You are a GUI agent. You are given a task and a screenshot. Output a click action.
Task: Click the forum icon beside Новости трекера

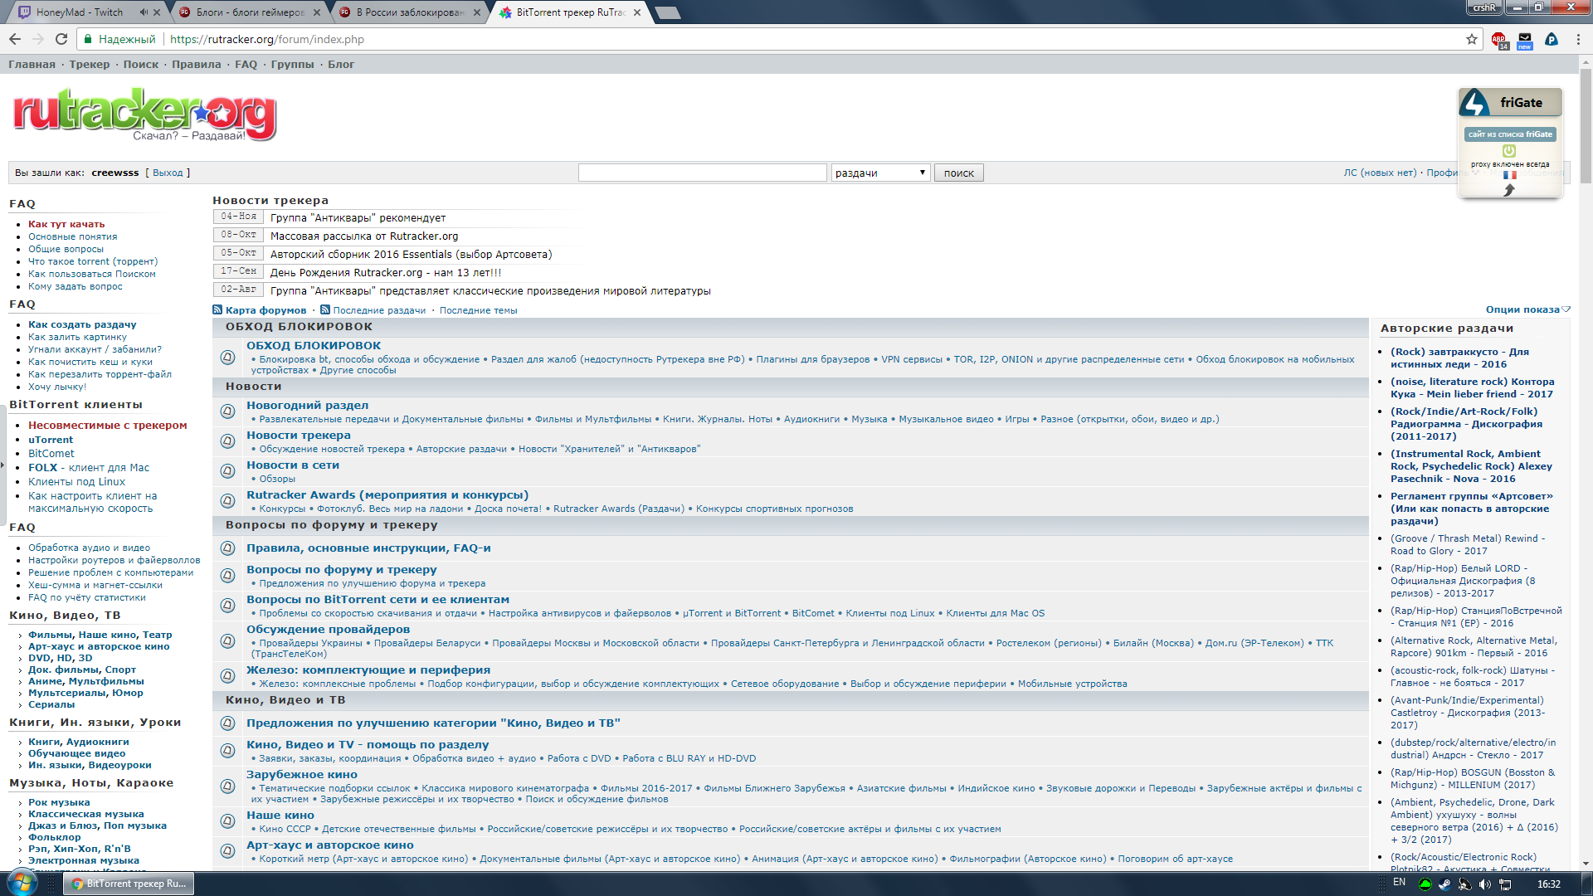pyautogui.click(x=227, y=441)
